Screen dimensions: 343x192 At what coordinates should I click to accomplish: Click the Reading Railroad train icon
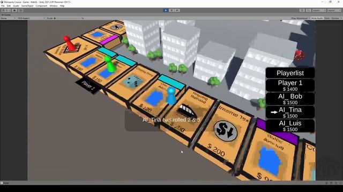pos(188,111)
